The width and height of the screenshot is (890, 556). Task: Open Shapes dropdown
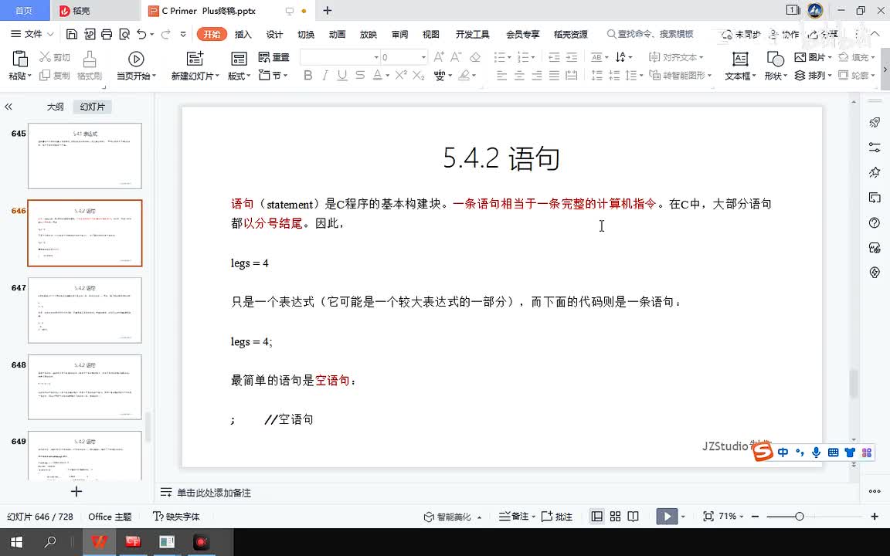pyautogui.click(x=776, y=76)
